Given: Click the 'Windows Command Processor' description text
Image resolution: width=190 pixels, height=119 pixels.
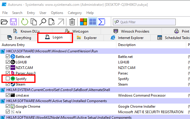Looking at the screenshot, I should [x=142, y=95].
